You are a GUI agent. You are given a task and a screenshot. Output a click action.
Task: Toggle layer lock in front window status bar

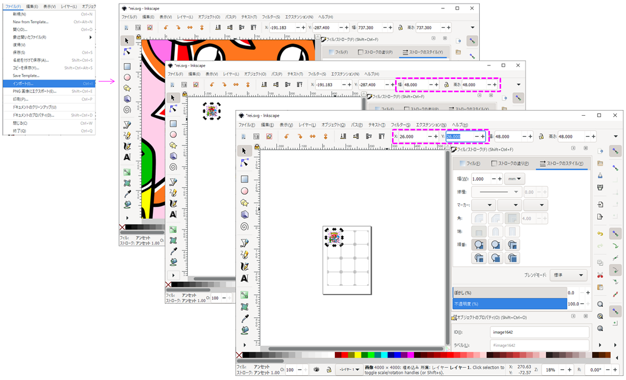point(329,369)
